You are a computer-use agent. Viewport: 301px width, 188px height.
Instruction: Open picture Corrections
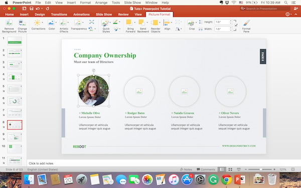pos(38,25)
